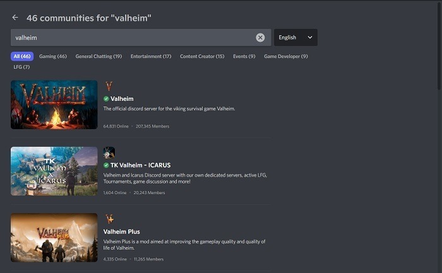Go back using the left arrow icon
This screenshot has width=442, height=273.
pos(15,18)
